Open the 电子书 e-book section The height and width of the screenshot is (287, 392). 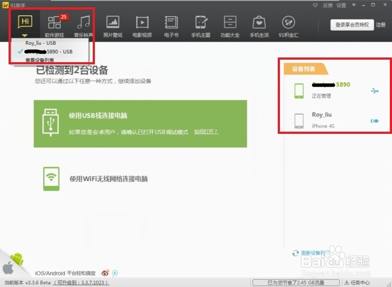coord(171,26)
